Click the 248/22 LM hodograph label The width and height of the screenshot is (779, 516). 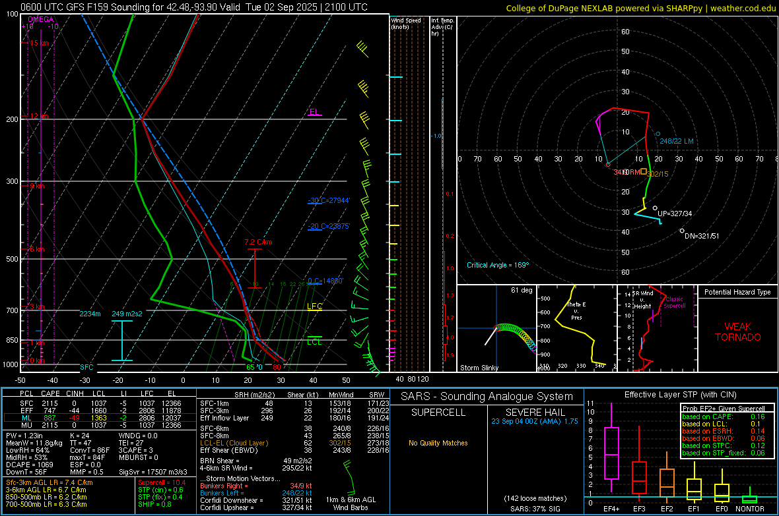676,142
